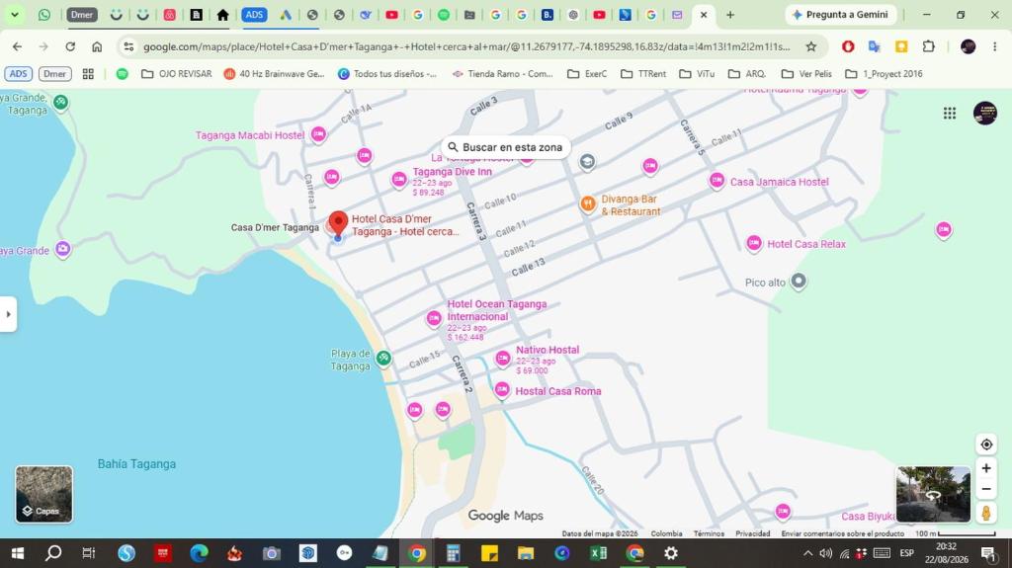The image size is (1012, 568).
Task: Open the Taganga Macabi Hostel marker
Action: (x=318, y=134)
